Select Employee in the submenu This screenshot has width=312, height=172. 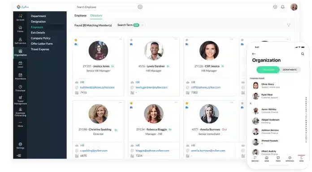point(37,27)
